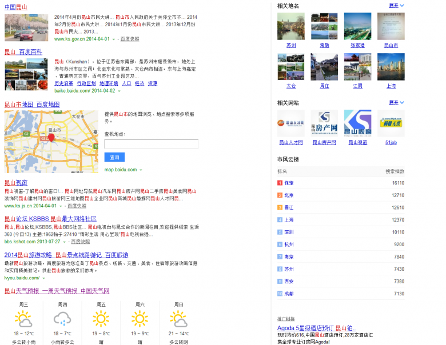Select 杭州 in the city ranking

tap(289, 244)
